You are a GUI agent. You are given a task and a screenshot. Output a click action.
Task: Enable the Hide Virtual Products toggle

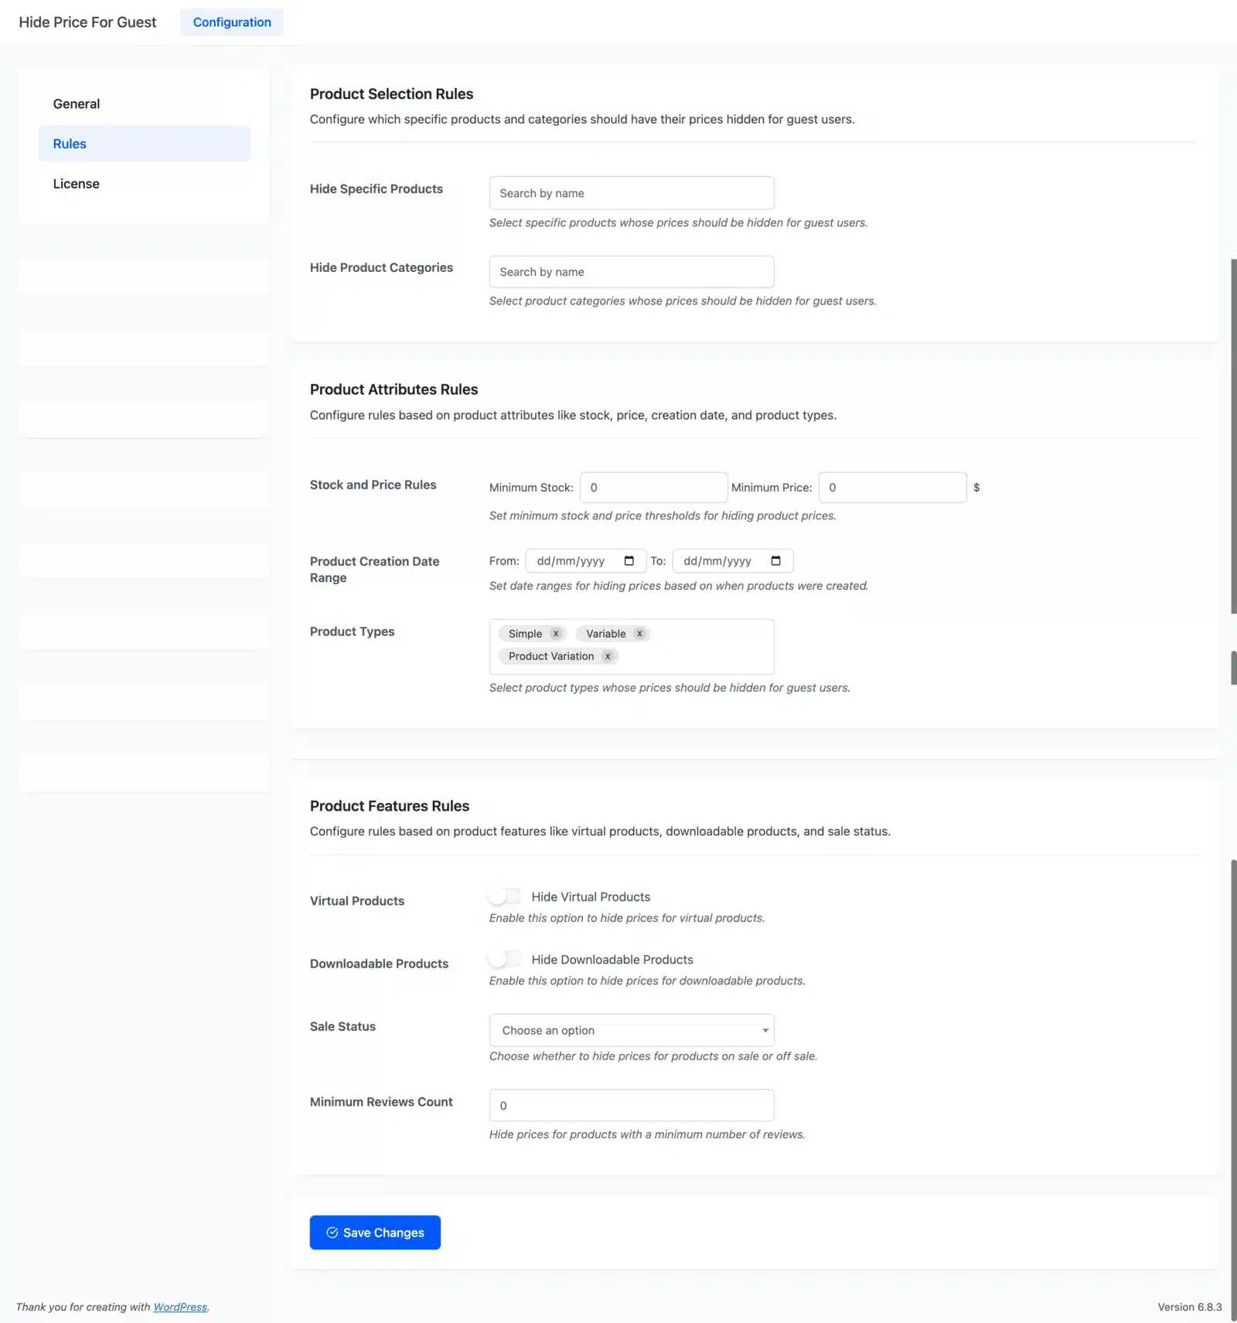coord(504,896)
